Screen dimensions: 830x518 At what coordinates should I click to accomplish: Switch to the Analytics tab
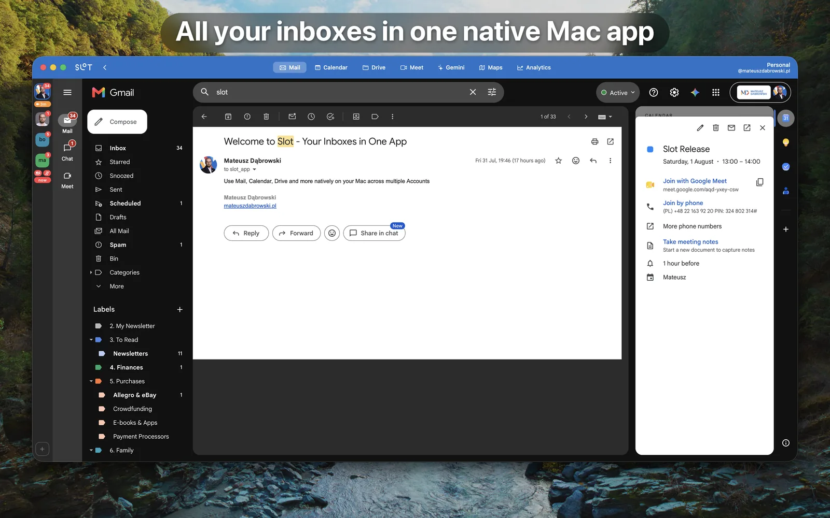[x=534, y=67]
